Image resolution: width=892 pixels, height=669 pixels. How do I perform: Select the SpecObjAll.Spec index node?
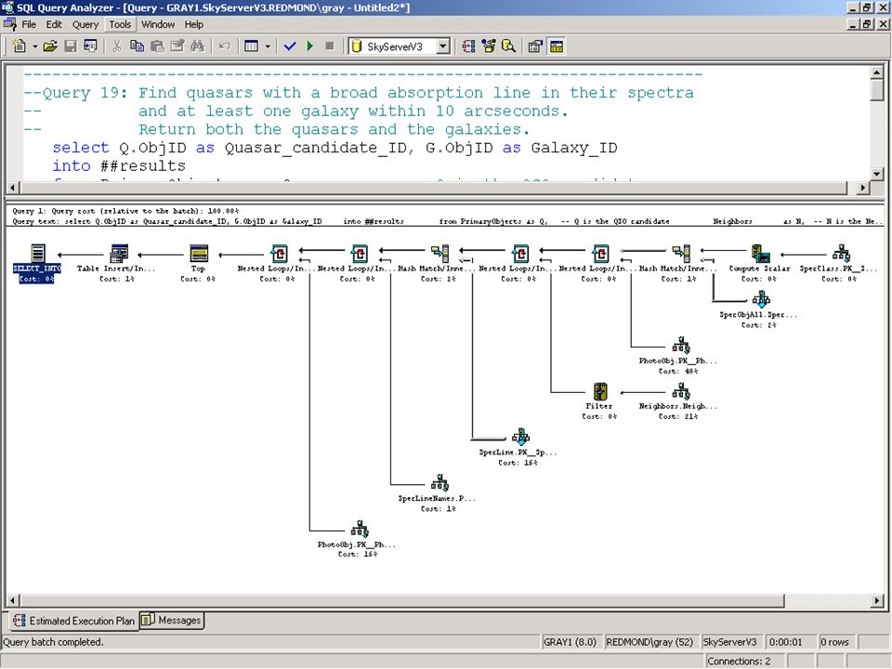(759, 308)
